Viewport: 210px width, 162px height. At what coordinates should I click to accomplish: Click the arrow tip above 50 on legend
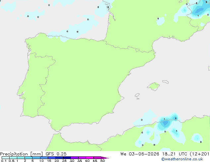tap(105, 158)
